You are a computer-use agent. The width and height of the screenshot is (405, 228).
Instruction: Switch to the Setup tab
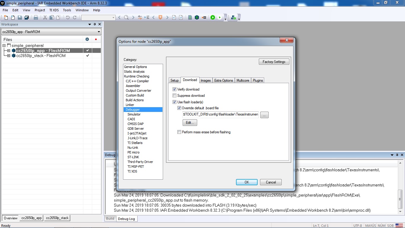(175, 80)
